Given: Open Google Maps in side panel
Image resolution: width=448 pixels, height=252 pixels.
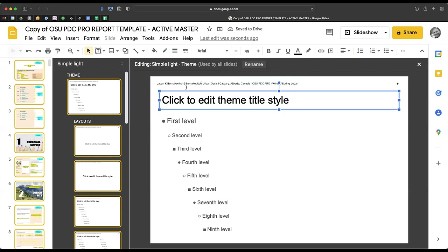Looking at the screenshot, I should 438,132.
